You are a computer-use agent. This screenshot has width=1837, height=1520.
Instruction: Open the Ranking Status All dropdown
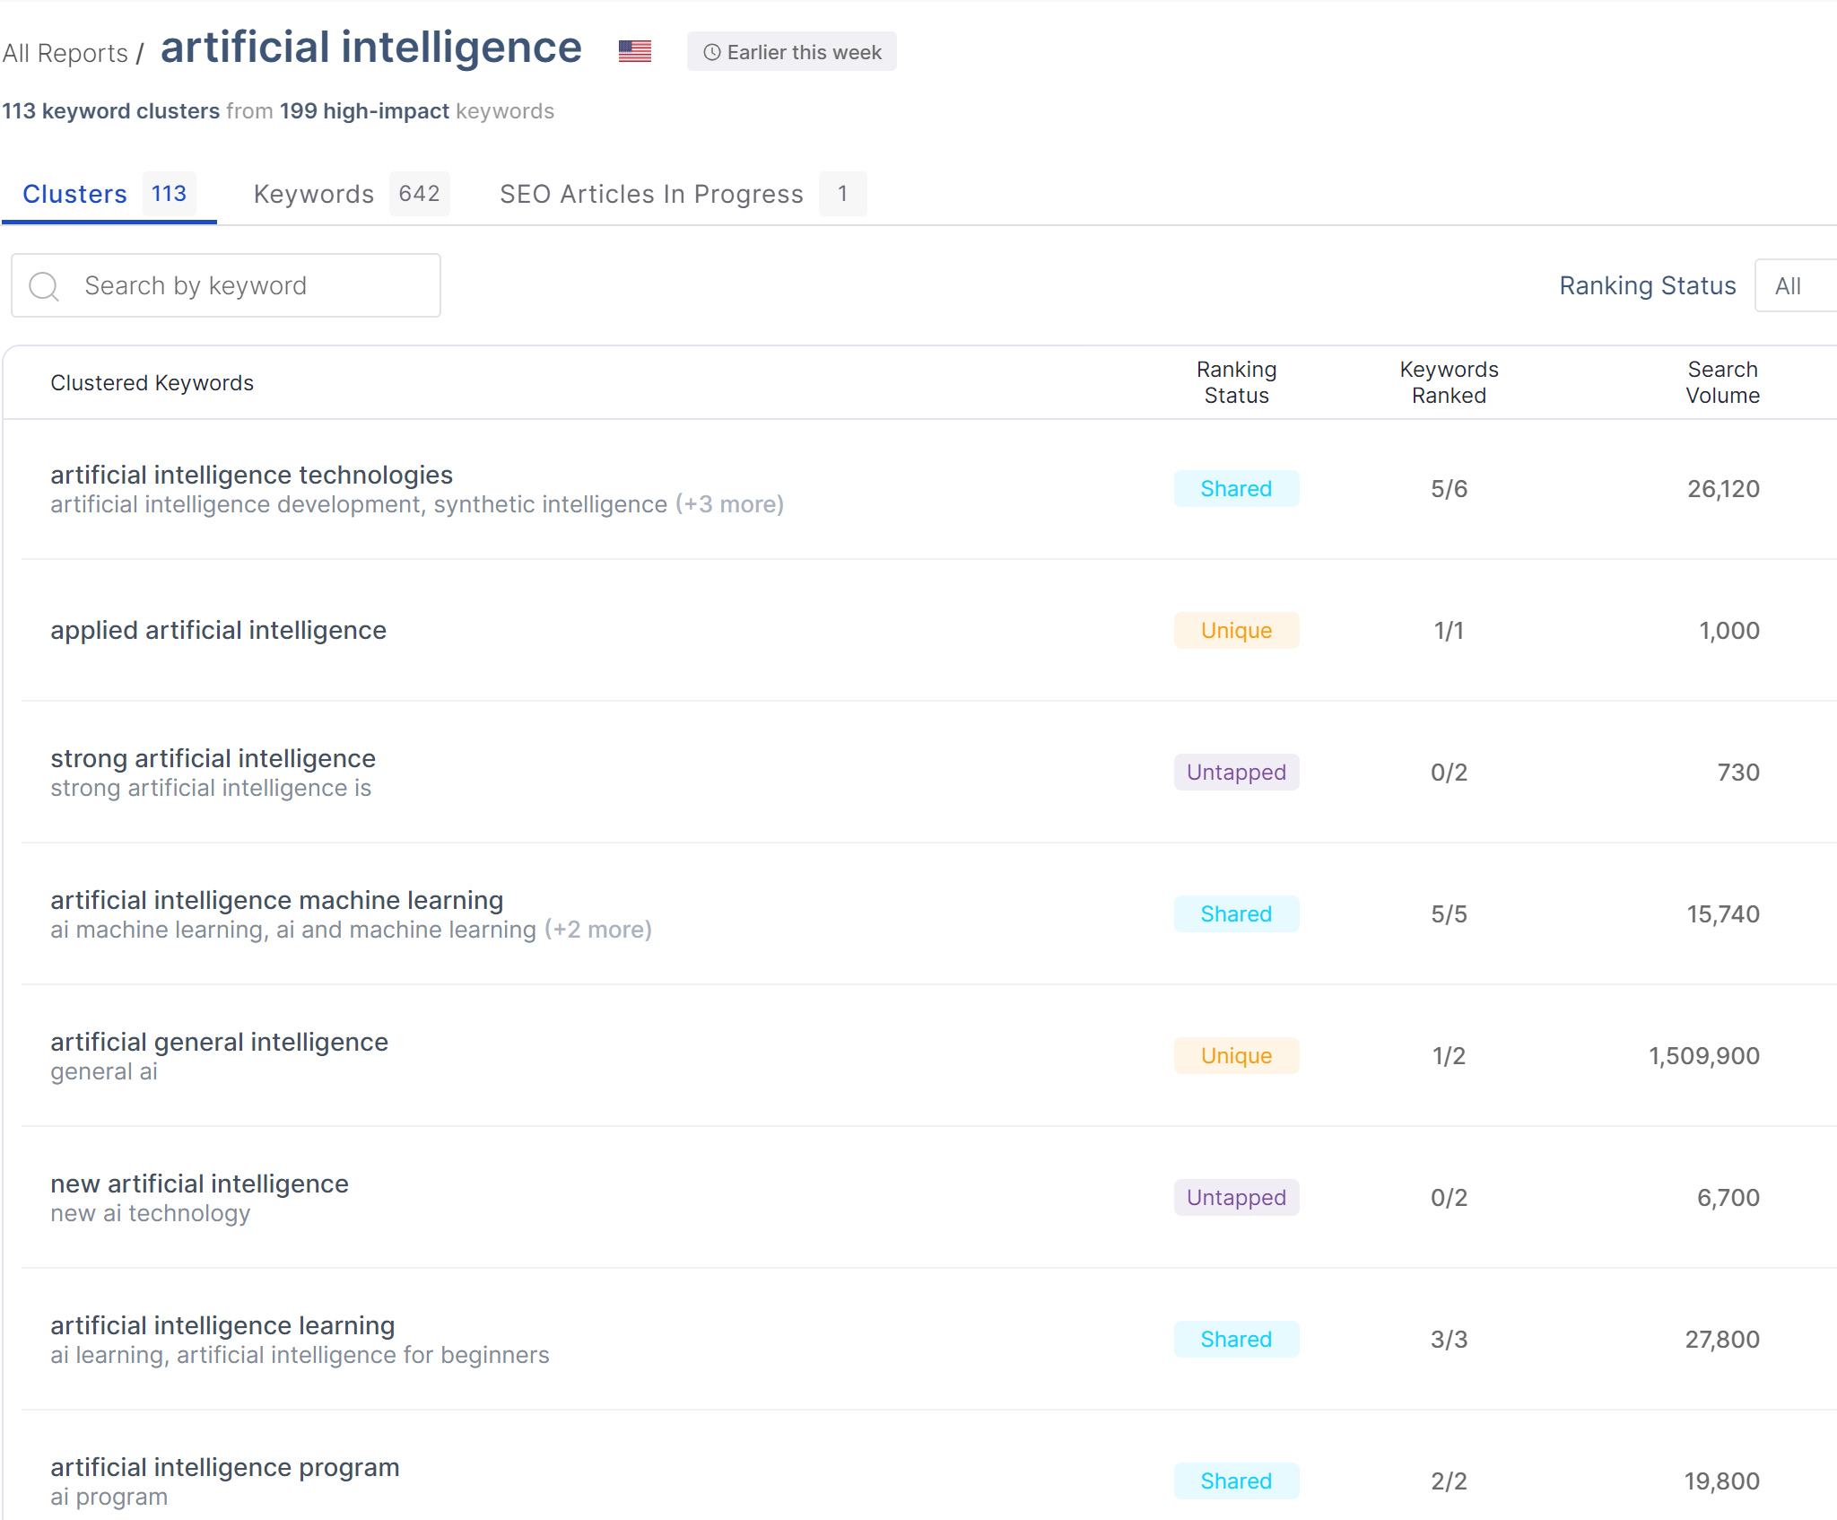click(1795, 286)
